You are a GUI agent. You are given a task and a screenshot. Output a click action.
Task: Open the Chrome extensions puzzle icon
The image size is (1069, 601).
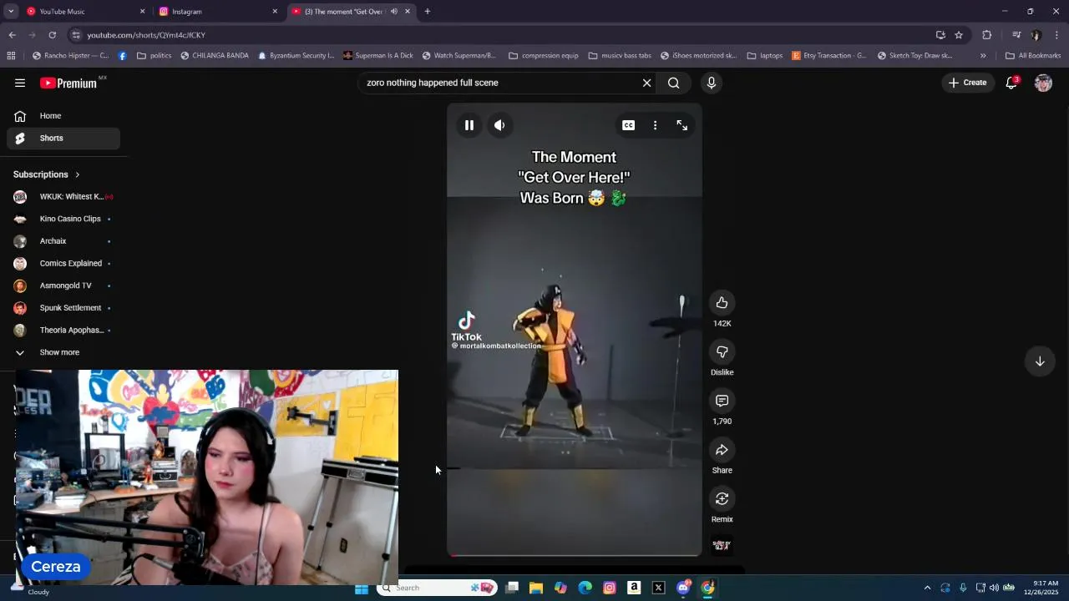(x=987, y=35)
